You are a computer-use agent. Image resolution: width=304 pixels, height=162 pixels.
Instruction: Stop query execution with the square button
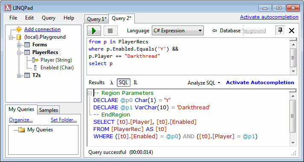(x=110, y=31)
